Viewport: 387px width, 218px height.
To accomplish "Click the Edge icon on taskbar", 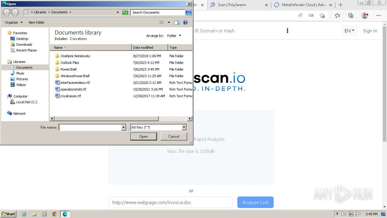I will click(65, 214).
